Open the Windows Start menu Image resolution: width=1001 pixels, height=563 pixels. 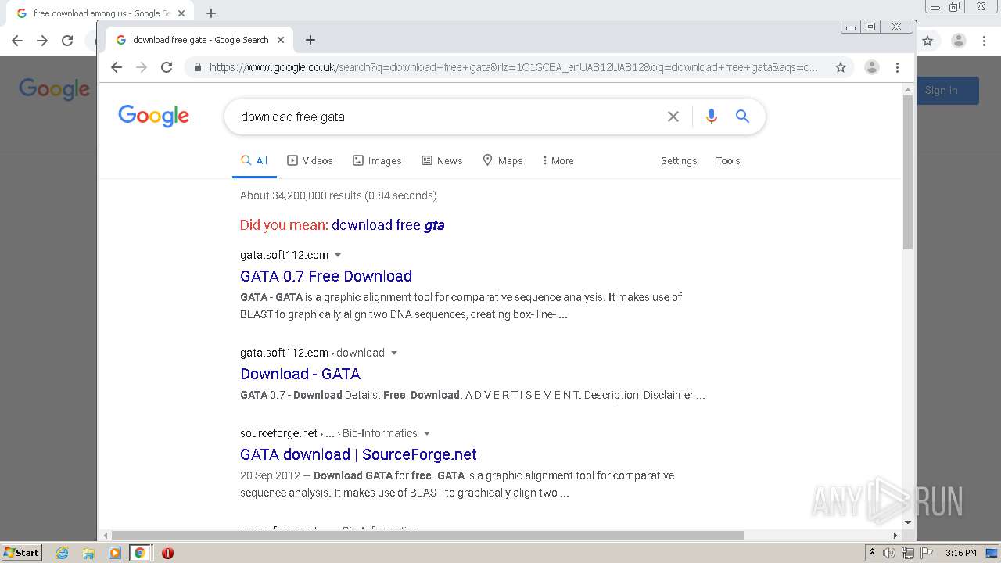[21, 552]
